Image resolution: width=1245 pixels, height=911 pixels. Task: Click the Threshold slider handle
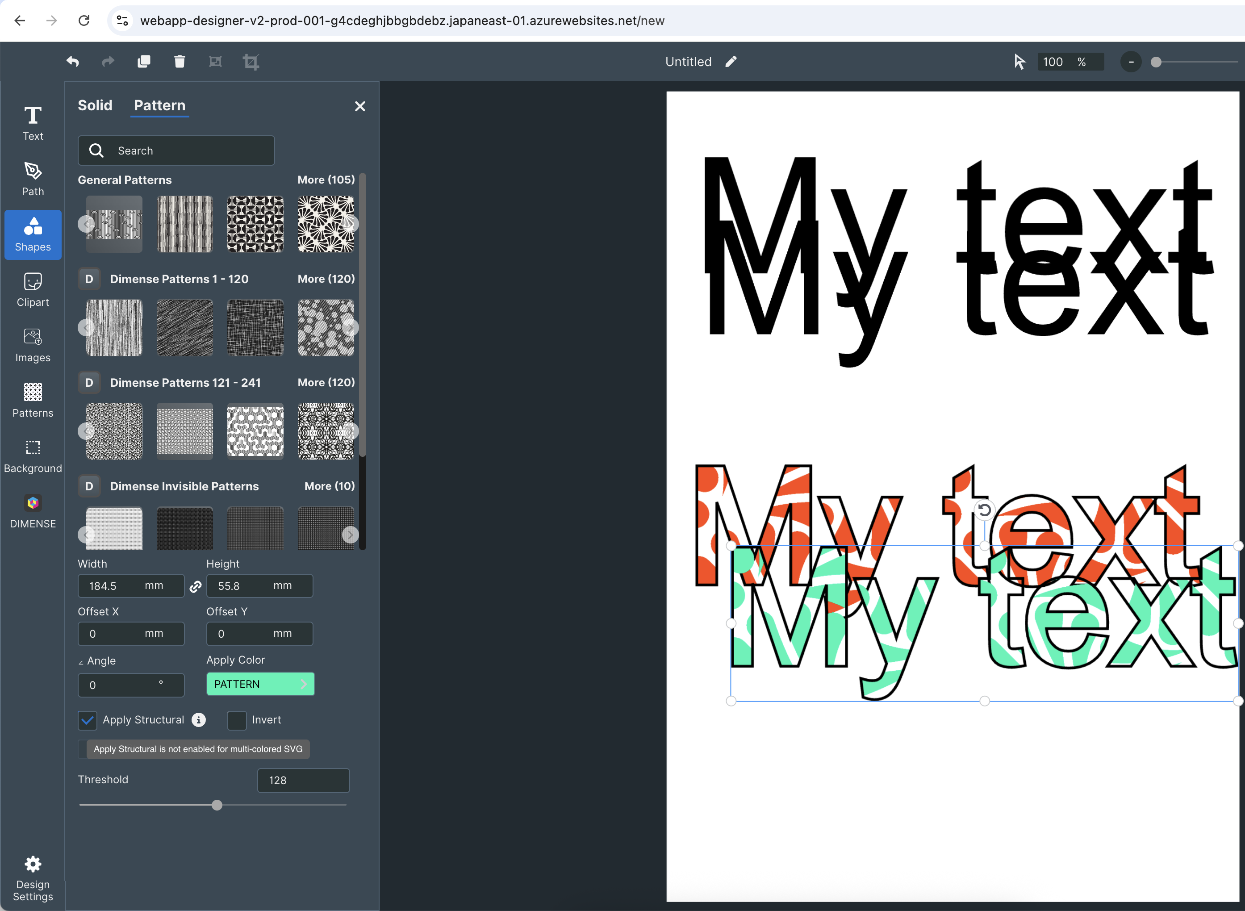point(217,805)
